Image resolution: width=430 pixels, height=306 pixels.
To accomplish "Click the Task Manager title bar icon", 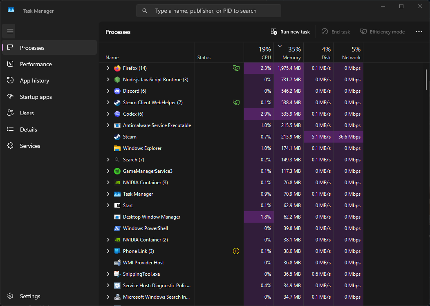I will point(11,11).
